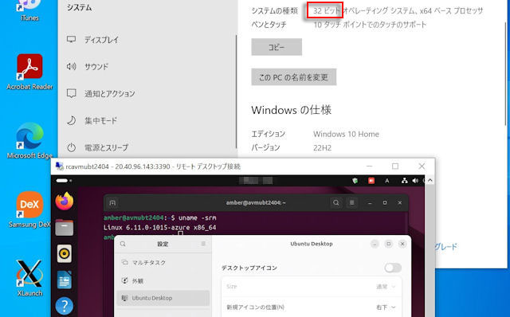Click the この PC の名前を変更 button
The height and width of the screenshot is (317, 510).
coord(294,77)
